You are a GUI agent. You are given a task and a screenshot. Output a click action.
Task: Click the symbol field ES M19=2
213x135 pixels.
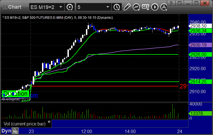pyautogui.click(x=46, y=7)
